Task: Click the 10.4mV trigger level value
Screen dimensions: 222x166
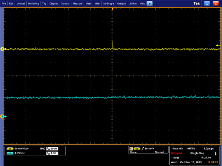Action: click(149, 149)
